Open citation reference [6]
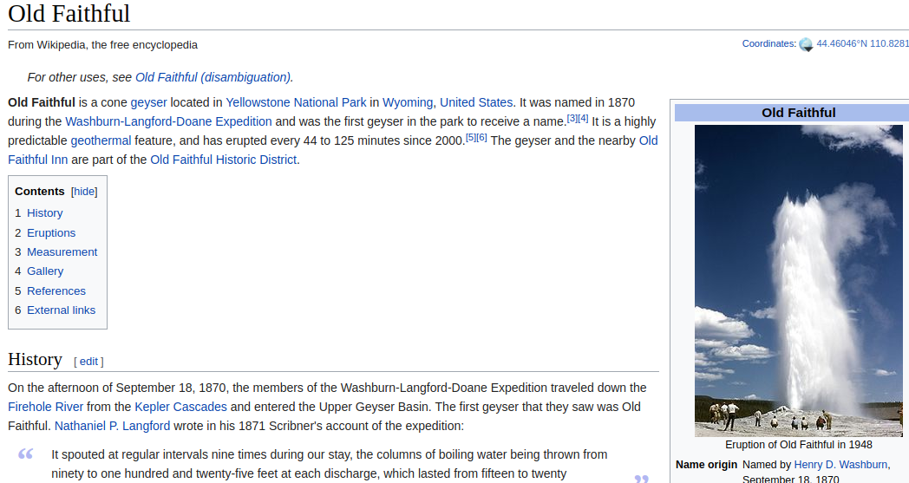Viewport: 909px width, 483px height. 481,137
